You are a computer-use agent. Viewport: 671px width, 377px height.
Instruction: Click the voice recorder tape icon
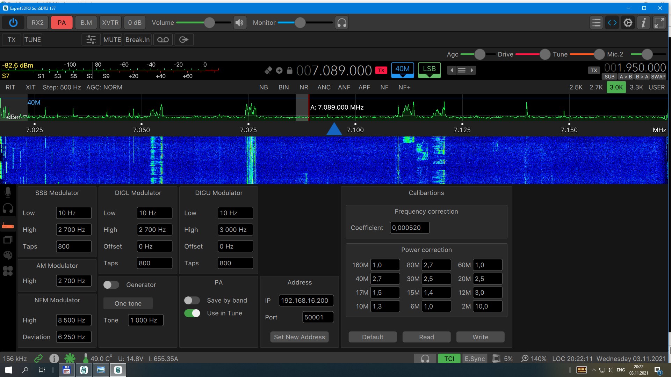click(163, 40)
